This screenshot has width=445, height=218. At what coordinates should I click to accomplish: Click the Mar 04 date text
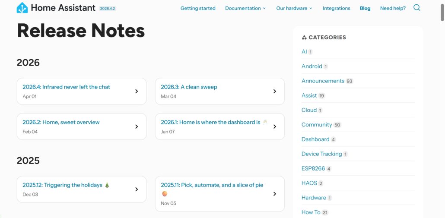point(168,96)
